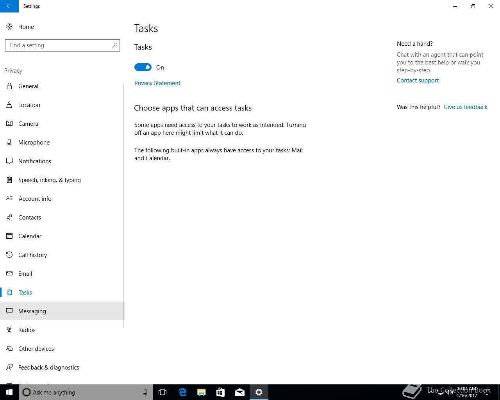Click the Call history clock icon
The image size is (500, 400).
coord(9,255)
